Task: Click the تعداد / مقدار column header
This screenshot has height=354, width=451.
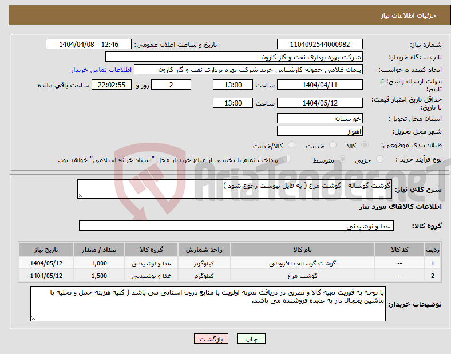Action: pyautogui.click(x=99, y=250)
